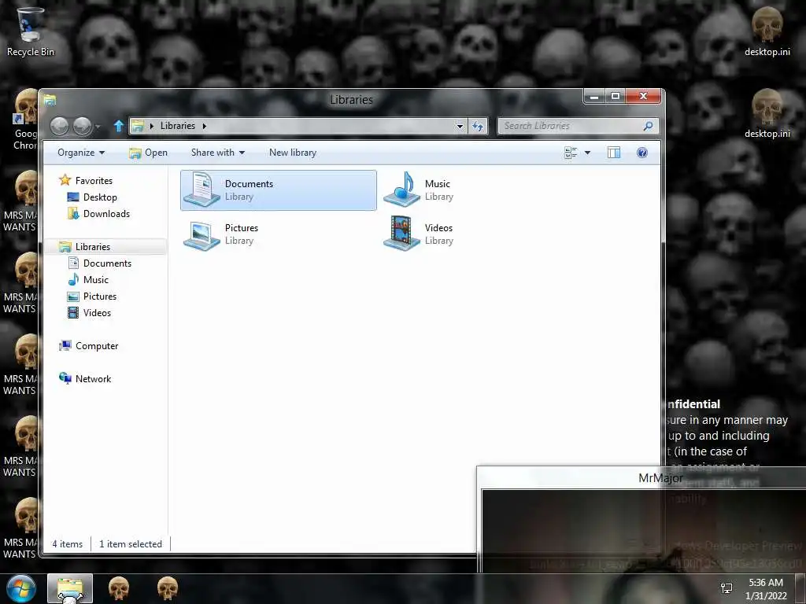The width and height of the screenshot is (806, 604).
Task: Toggle the preview pane icon
Action: tap(614, 153)
